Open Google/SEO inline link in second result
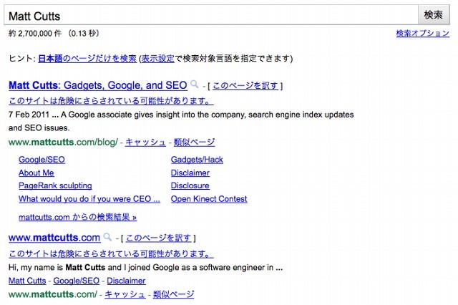The height and width of the screenshot is (305, 458). (77, 281)
